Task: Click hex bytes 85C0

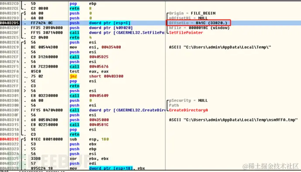Action: click(x=36, y=71)
